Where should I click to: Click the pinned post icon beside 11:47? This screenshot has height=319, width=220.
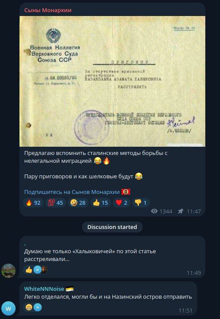tap(180, 211)
